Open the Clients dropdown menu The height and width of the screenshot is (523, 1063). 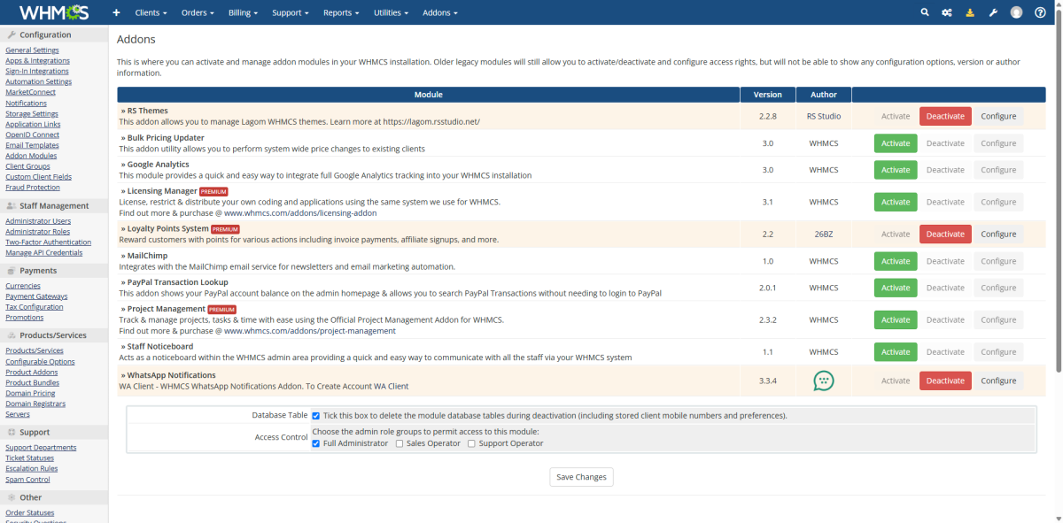pyautogui.click(x=151, y=13)
